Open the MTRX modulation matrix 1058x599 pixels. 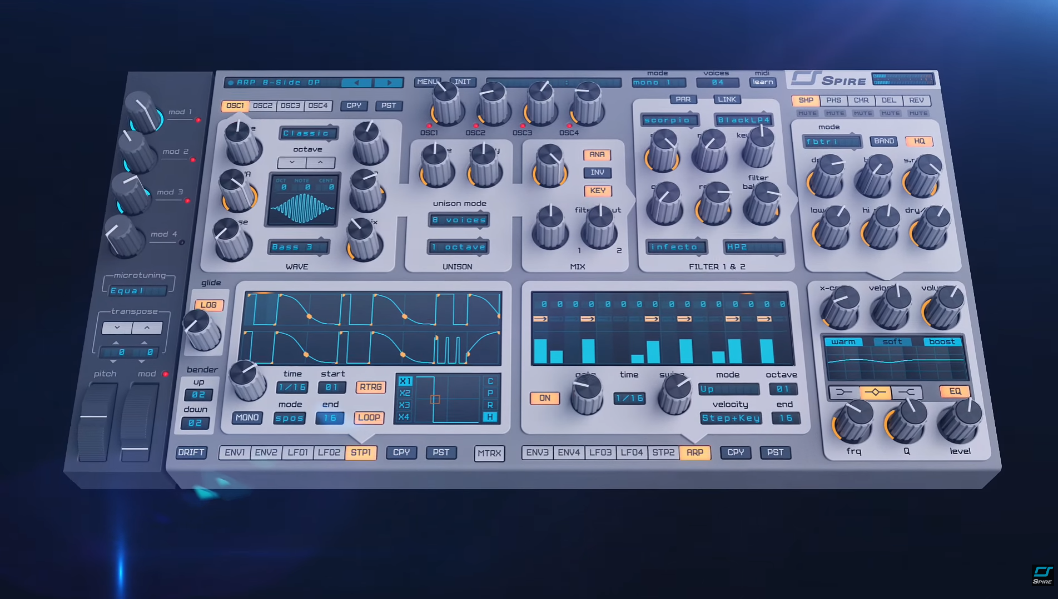pyautogui.click(x=489, y=453)
